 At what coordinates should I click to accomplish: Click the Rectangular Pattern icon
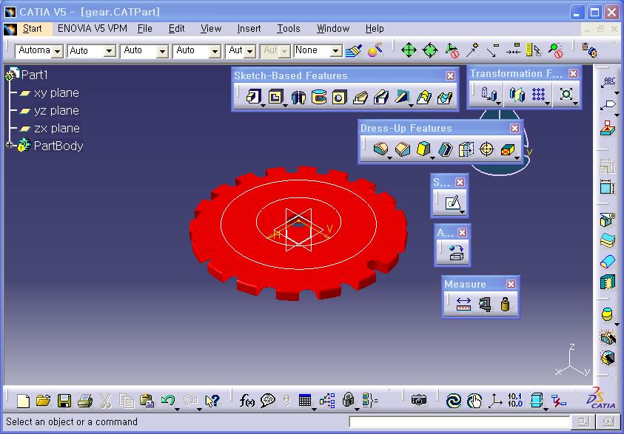click(539, 95)
